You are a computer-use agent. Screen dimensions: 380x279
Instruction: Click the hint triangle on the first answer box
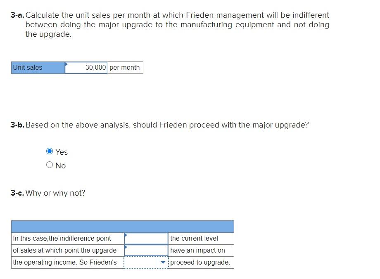125,235
